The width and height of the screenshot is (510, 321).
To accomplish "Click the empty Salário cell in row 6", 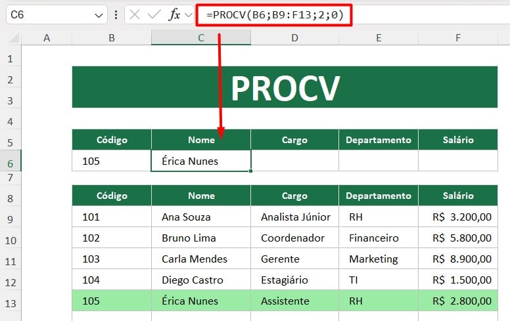I will (x=458, y=161).
